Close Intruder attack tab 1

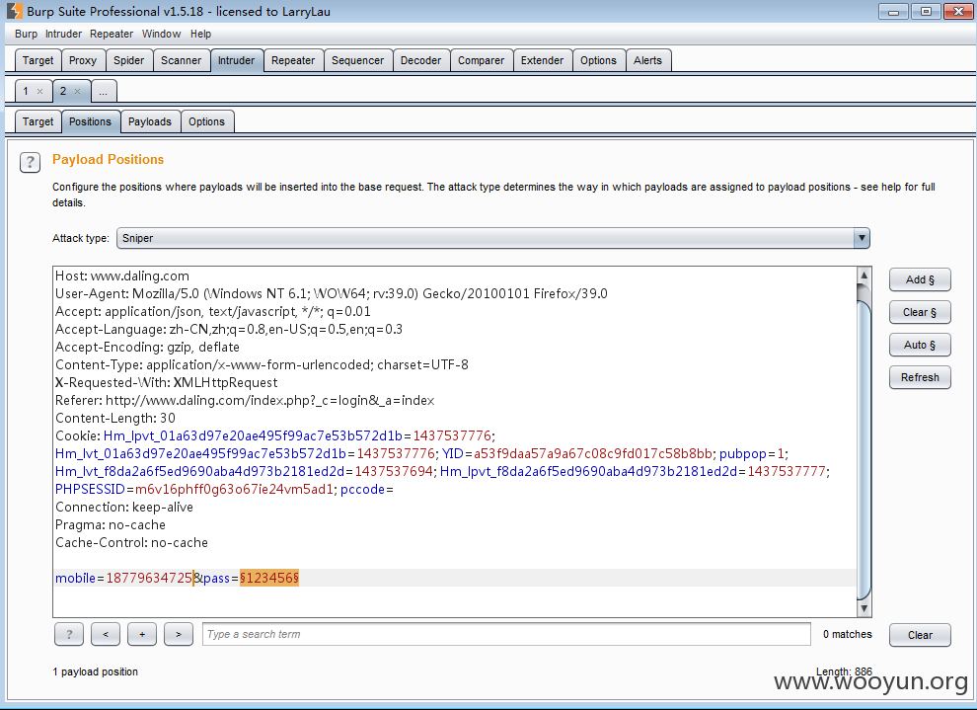(x=39, y=91)
